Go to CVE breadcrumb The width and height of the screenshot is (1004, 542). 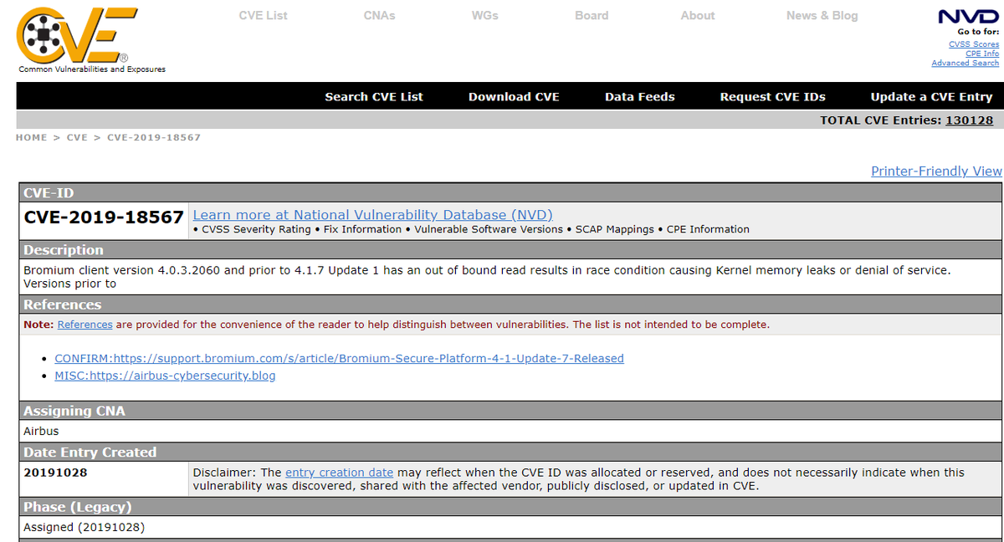(77, 137)
